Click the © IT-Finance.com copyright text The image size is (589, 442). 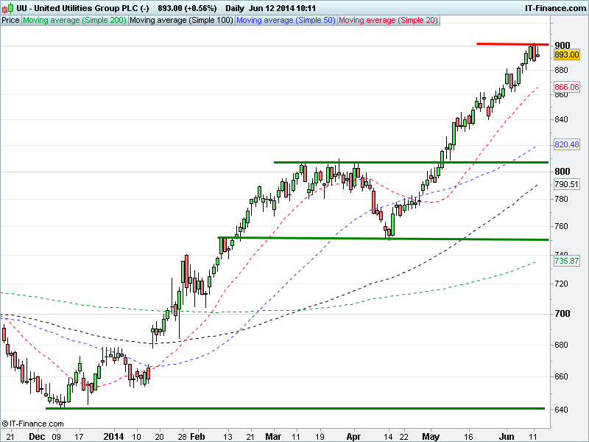tap(32, 424)
